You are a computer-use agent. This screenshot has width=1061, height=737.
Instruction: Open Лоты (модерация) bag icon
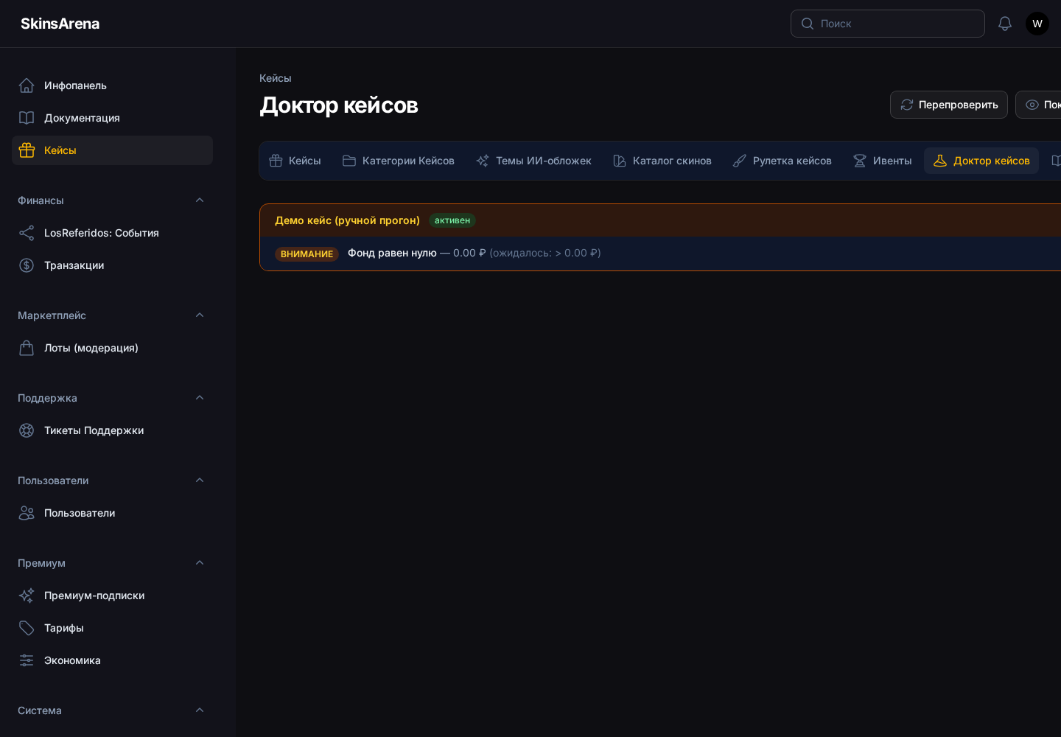tap(27, 348)
